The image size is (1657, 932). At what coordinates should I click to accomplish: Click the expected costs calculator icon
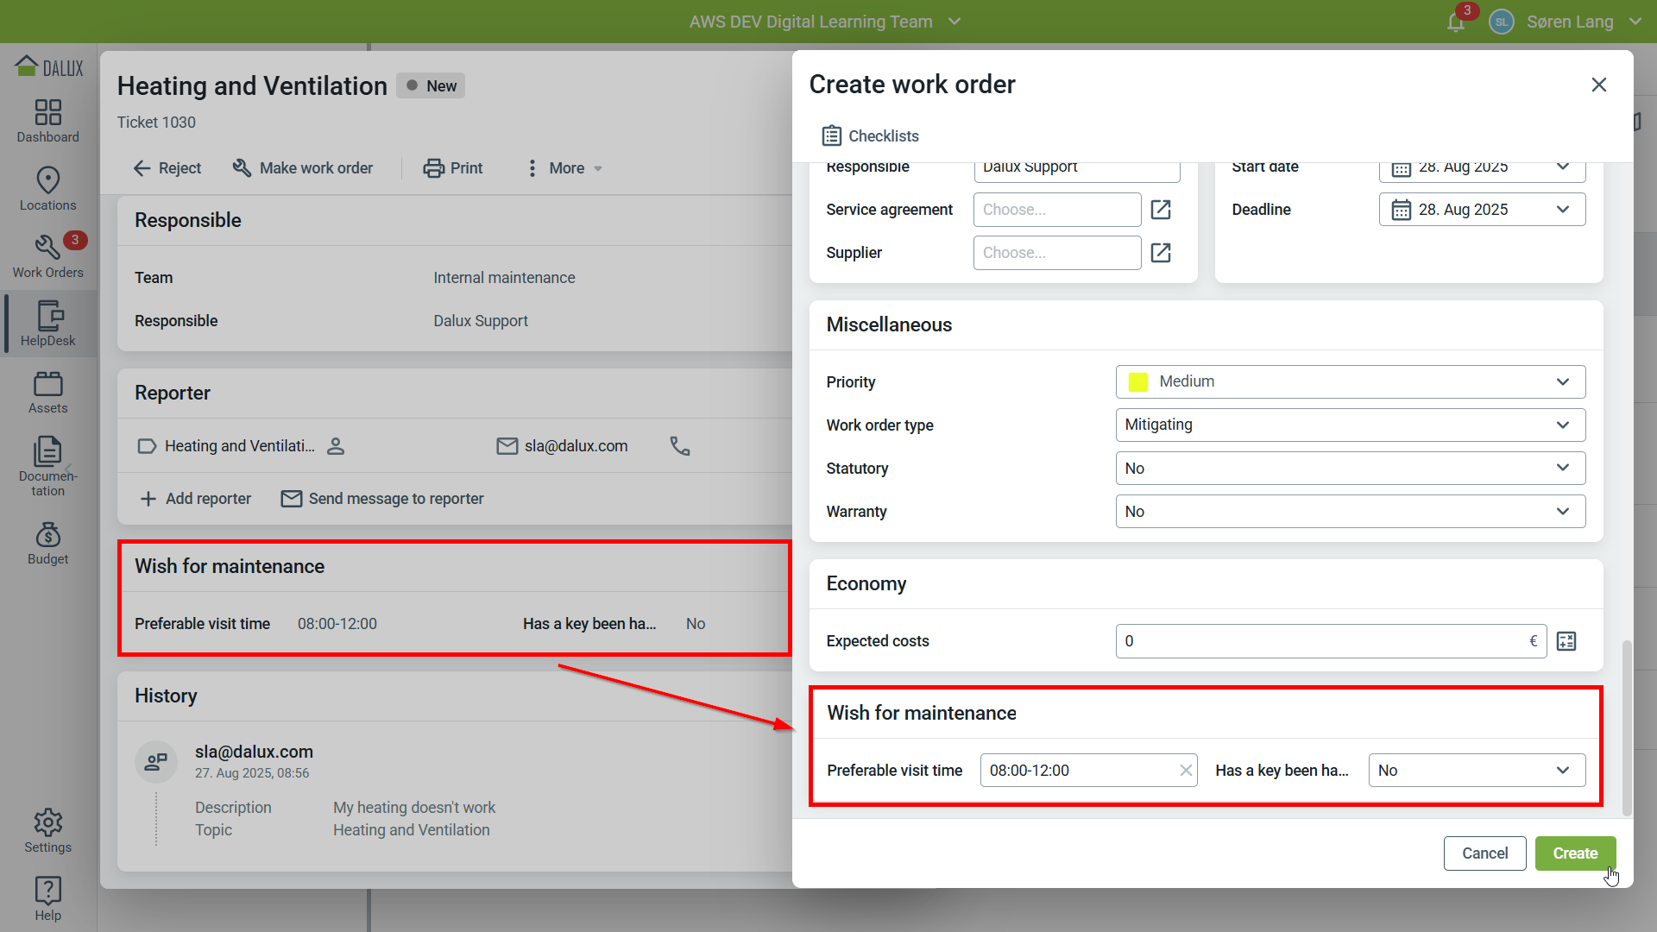tap(1566, 641)
